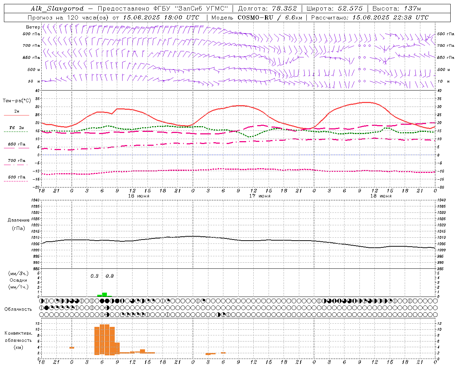Screen dimensions: 456x365
Task: Select '850 гПа' legend in temperature panel
Action: (17, 144)
